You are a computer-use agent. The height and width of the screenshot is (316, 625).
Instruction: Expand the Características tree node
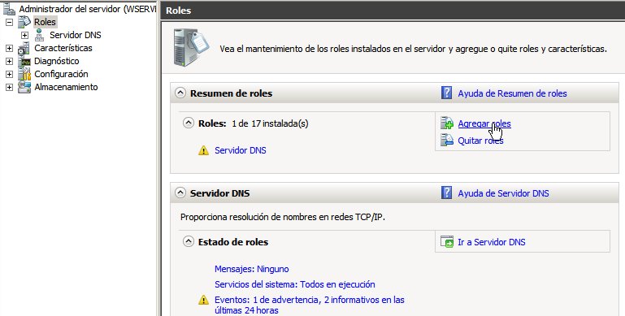(x=9, y=49)
